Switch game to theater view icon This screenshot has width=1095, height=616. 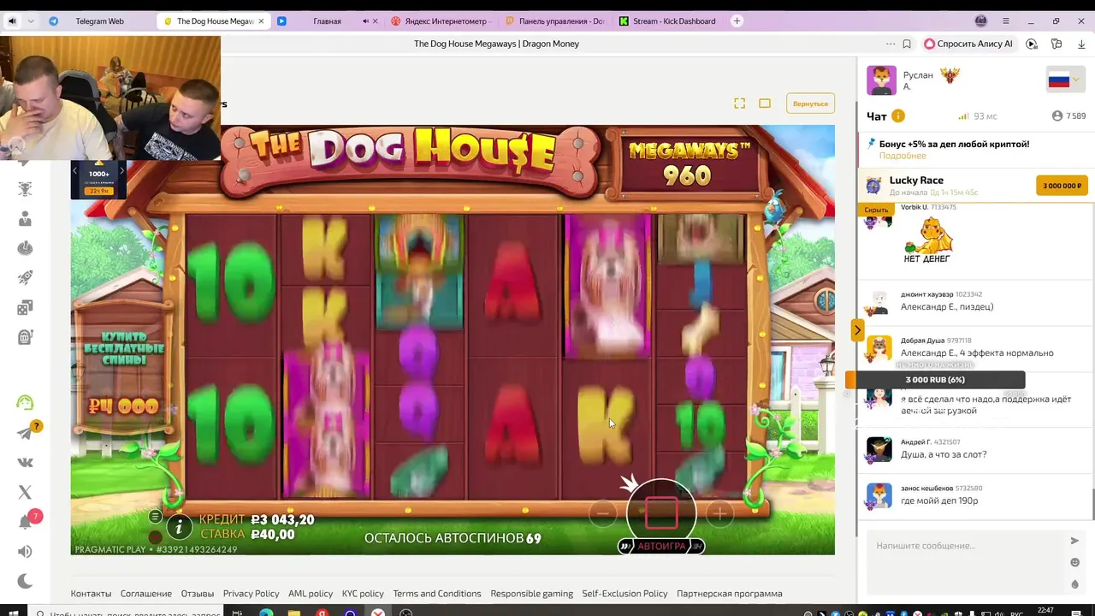765,104
